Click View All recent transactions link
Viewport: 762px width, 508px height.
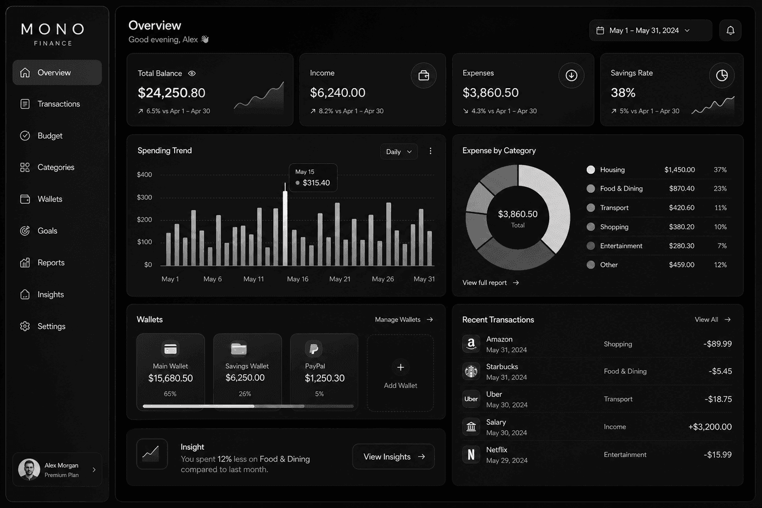pyautogui.click(x=712, y=320)
